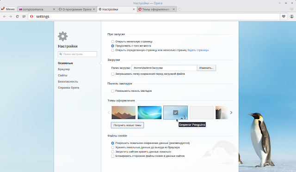Image resolution: width=296 pixels, height=172 pixels.
Task: Close the compizomania tab
Action: [x=54, y=9]
